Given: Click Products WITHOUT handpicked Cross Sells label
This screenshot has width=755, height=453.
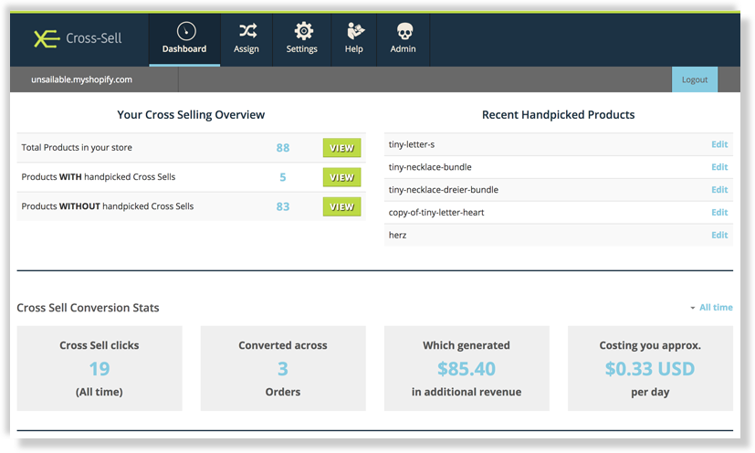Looking at the screenshot, I should pyautogui.click(x=108, y=206).
